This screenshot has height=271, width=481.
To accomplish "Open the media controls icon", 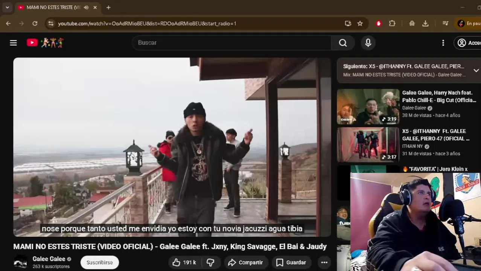I will pyautogui.click(x=445, y=23).
